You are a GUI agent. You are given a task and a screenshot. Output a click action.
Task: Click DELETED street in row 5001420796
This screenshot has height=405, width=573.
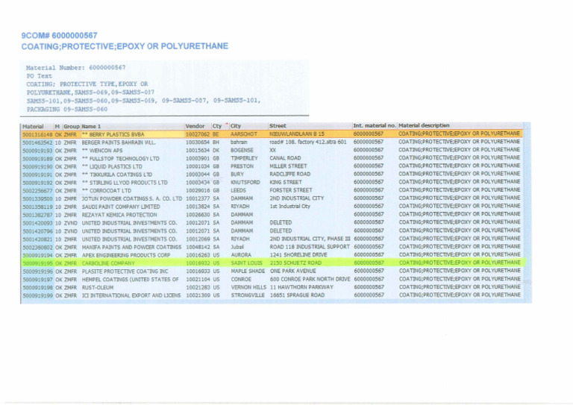coord(281,230)
